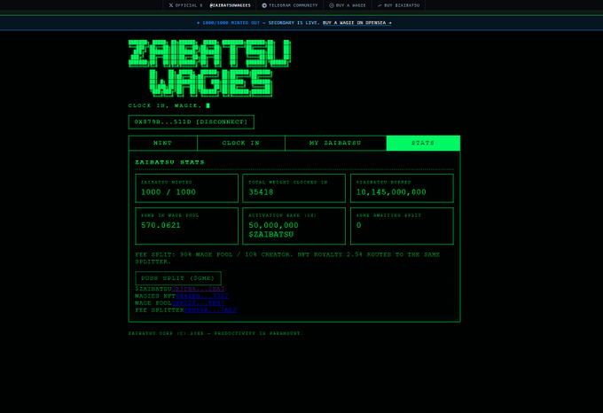
Task: Click the Zaibatsu Minted value 1000 / 1000
Action: [168, 192]
